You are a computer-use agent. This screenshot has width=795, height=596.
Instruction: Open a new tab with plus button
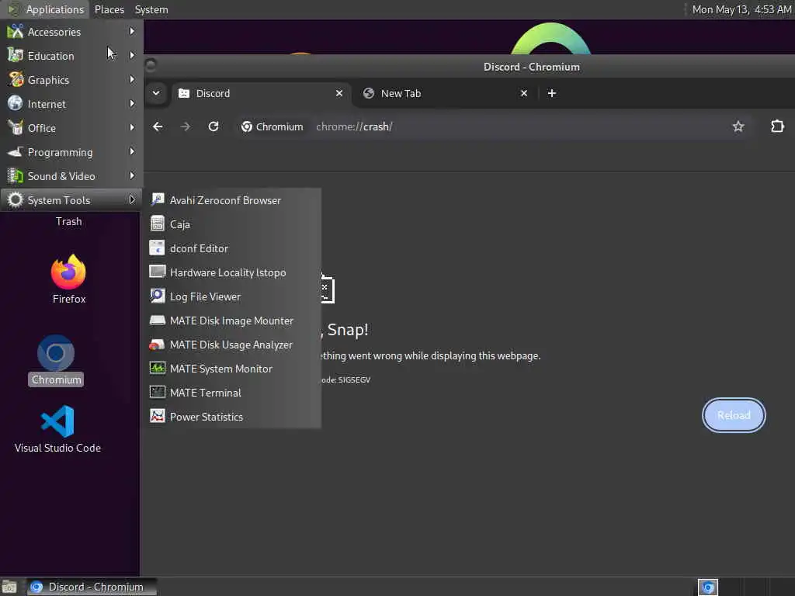[552, 93]
